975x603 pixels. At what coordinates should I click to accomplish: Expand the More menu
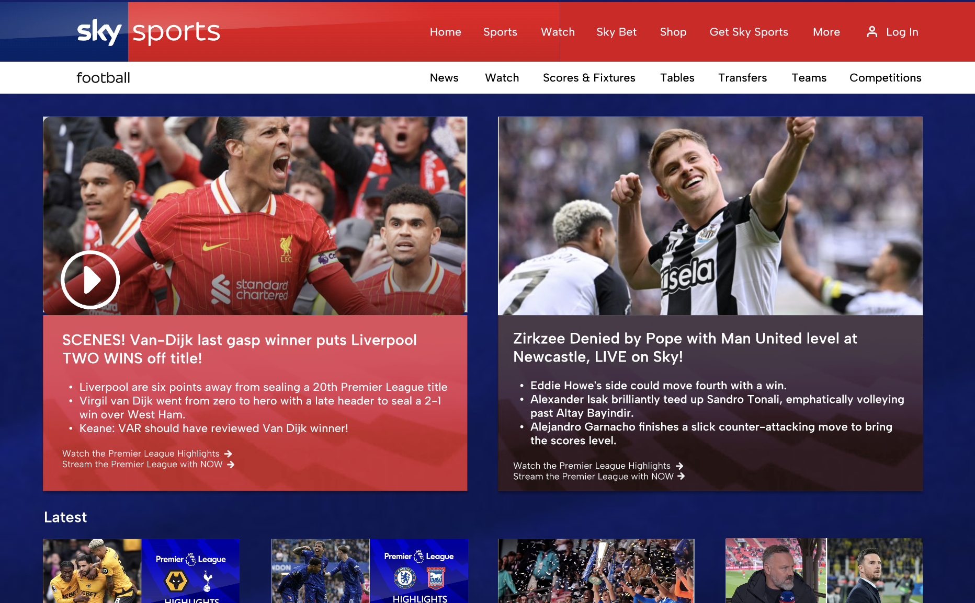pyautogui.click(x=826, y=32)
